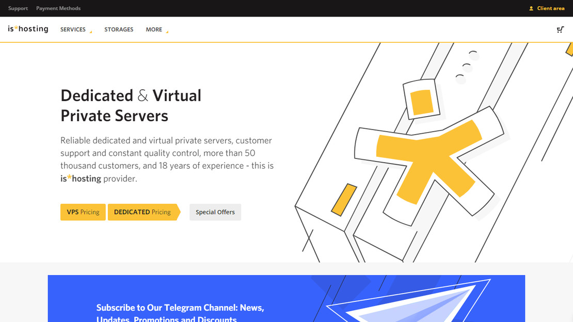Image resolution: width=573 pixels, height=322 pixels.
Task: Click the paper plane Telegram illustration
Action: tap(407, 301)
